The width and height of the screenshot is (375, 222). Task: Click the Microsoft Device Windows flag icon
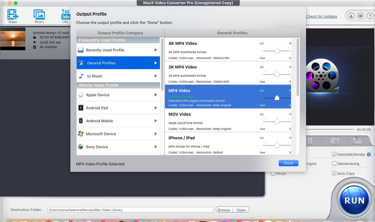click(x=81, y=134)
